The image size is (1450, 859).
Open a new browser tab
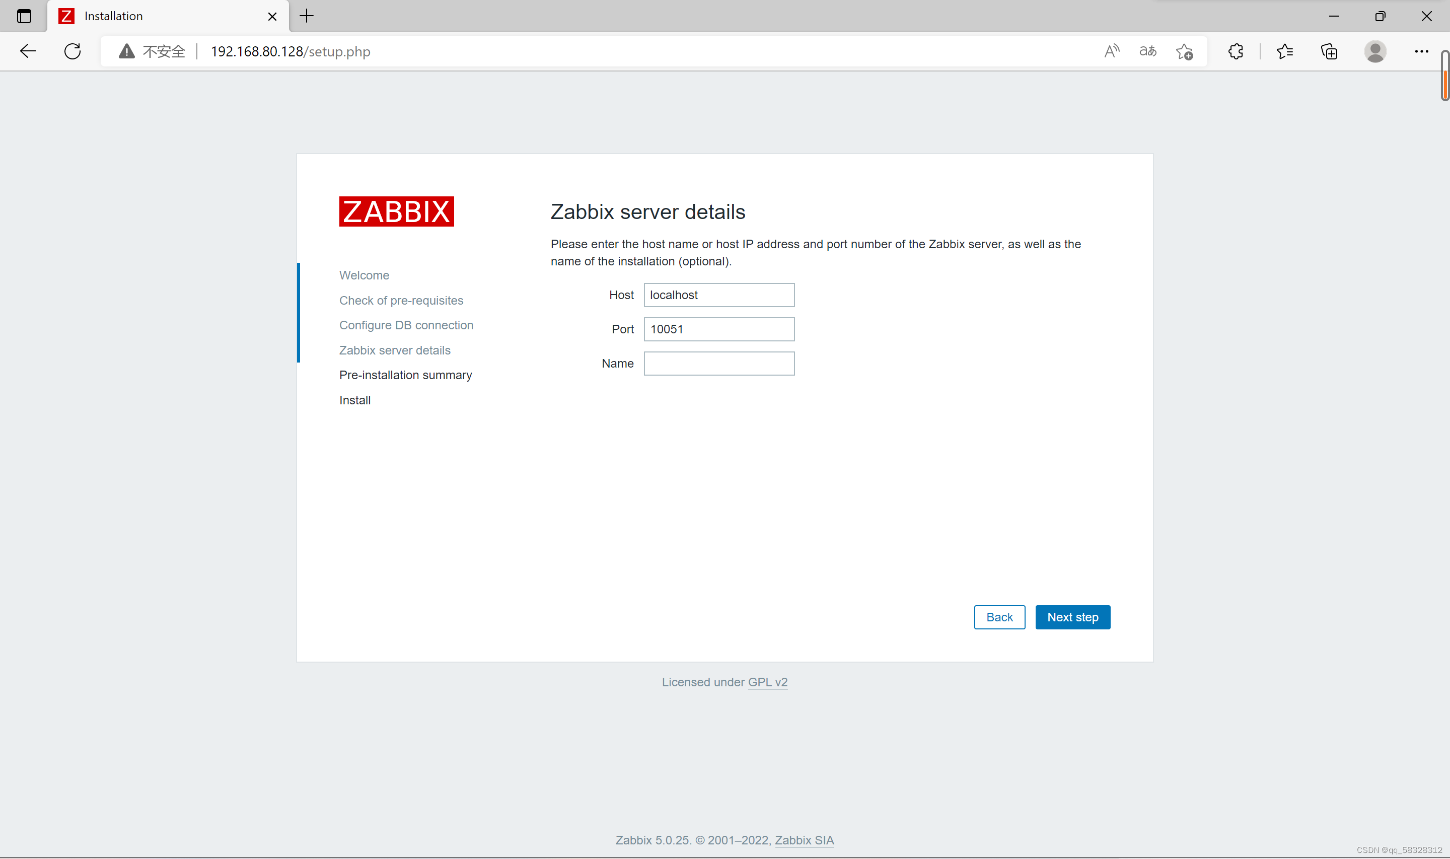[307, 16]
